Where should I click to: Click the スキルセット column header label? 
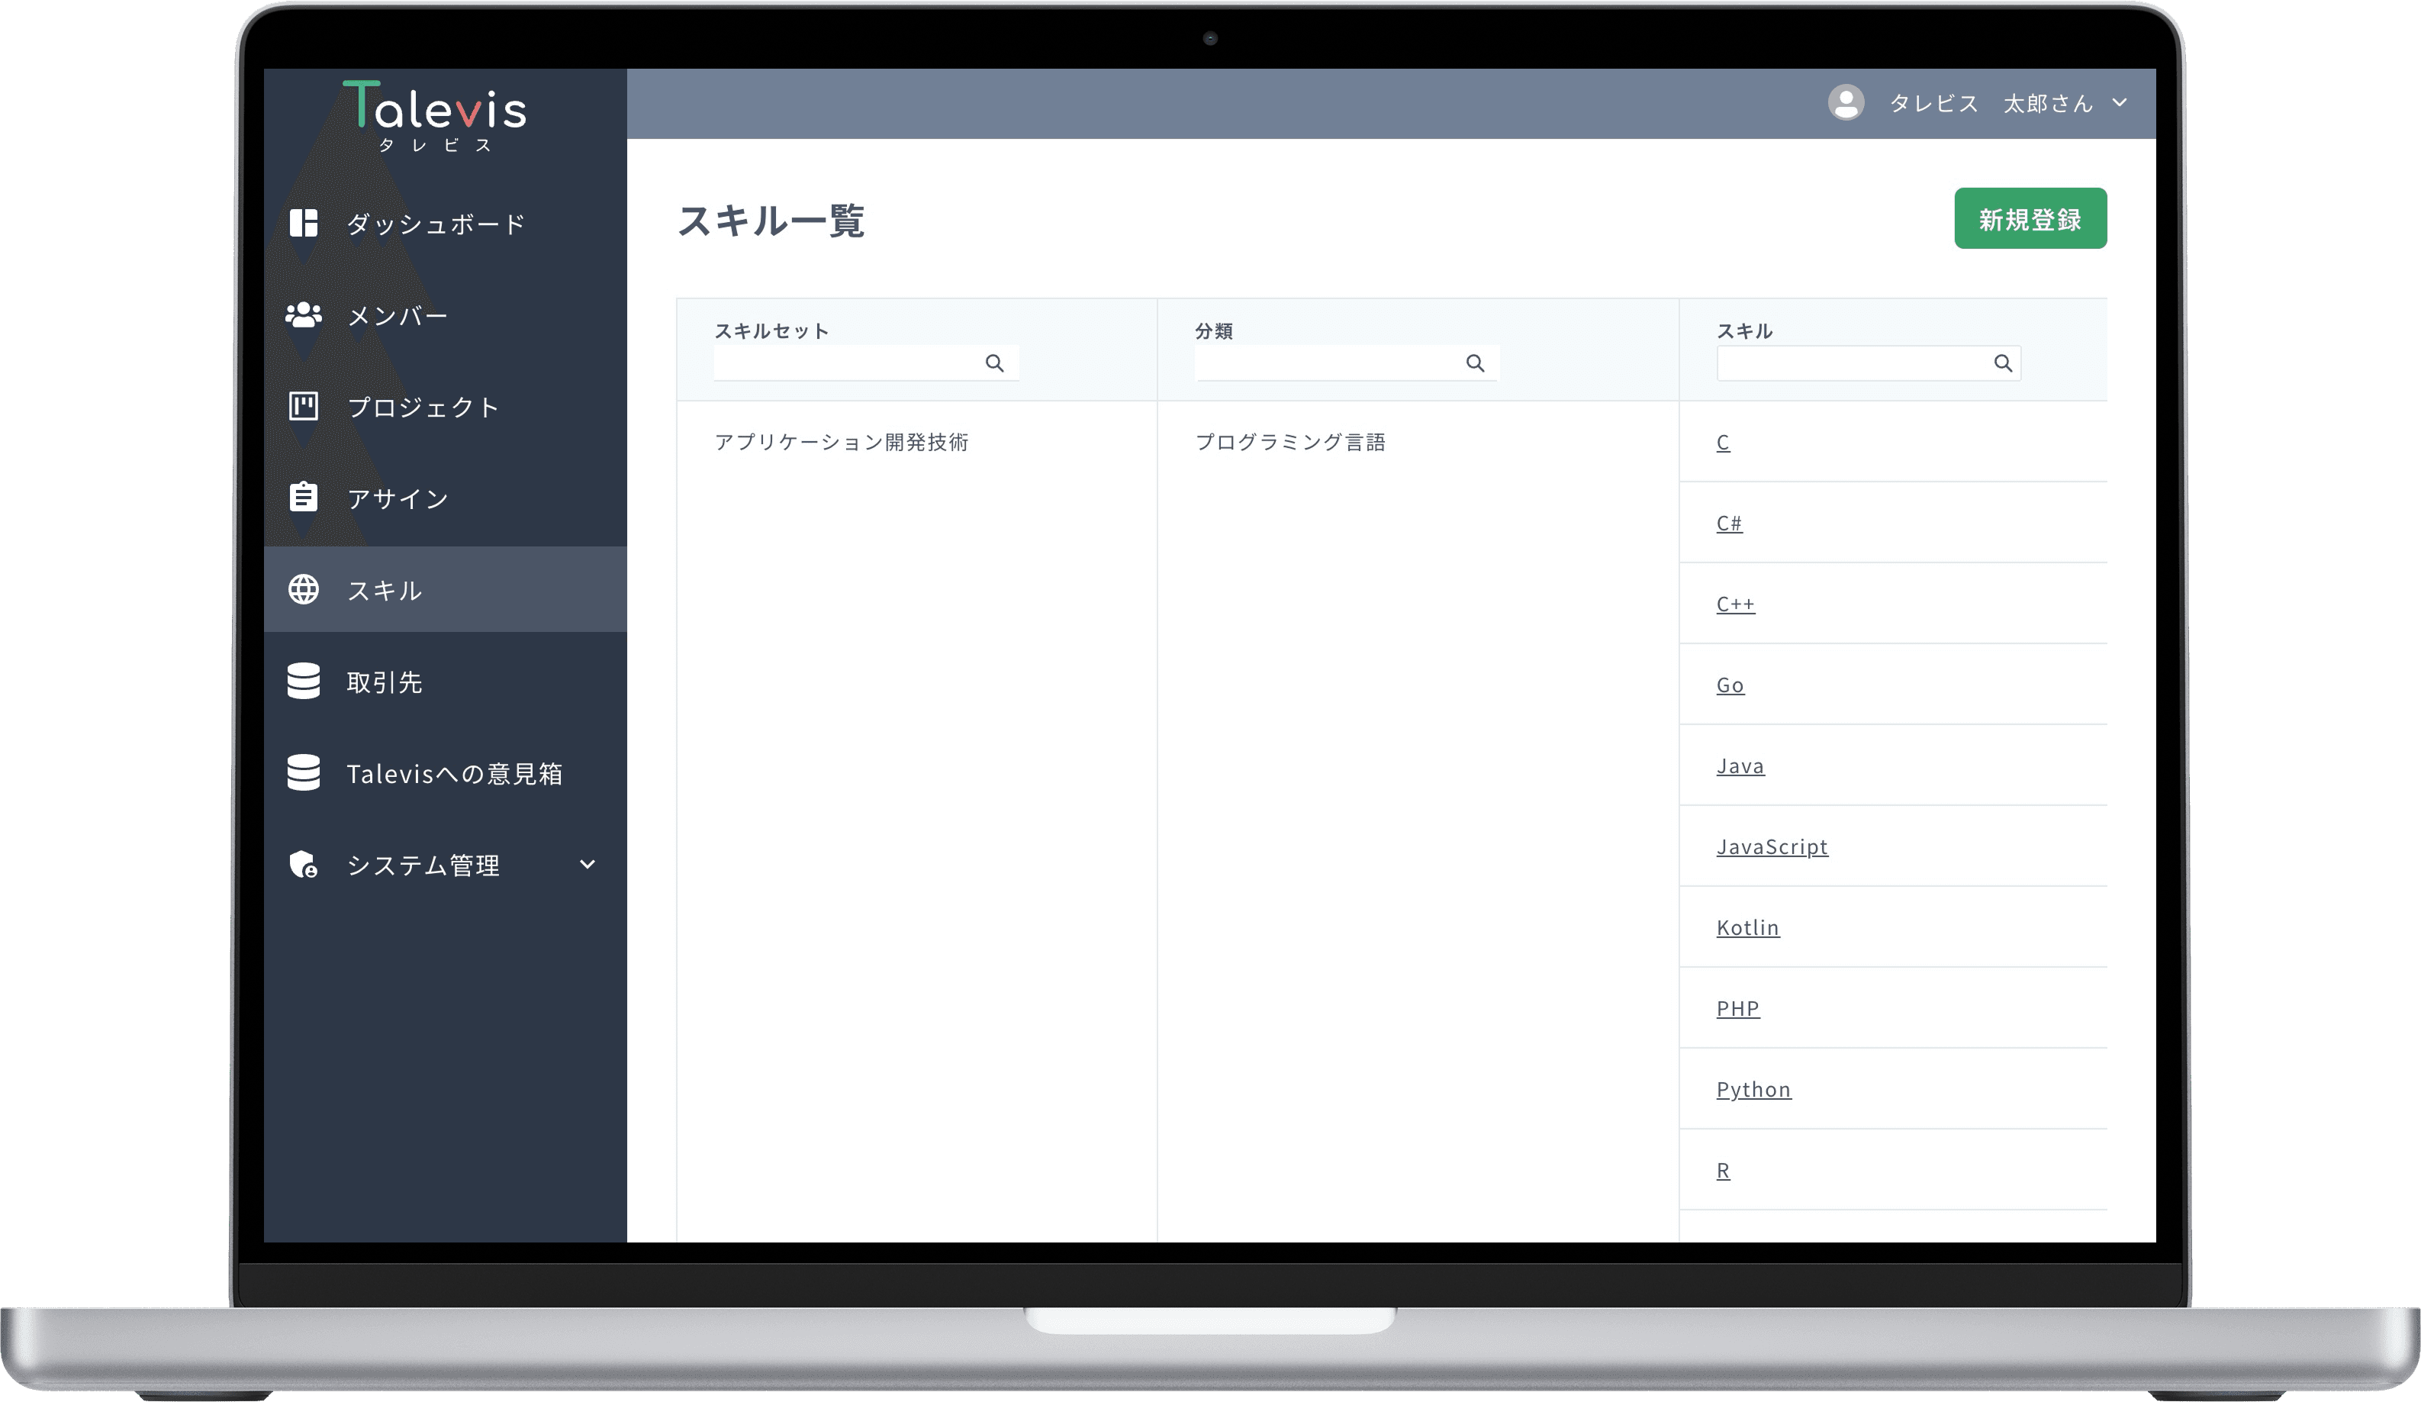pyautogui.click(x=771, y=330)
